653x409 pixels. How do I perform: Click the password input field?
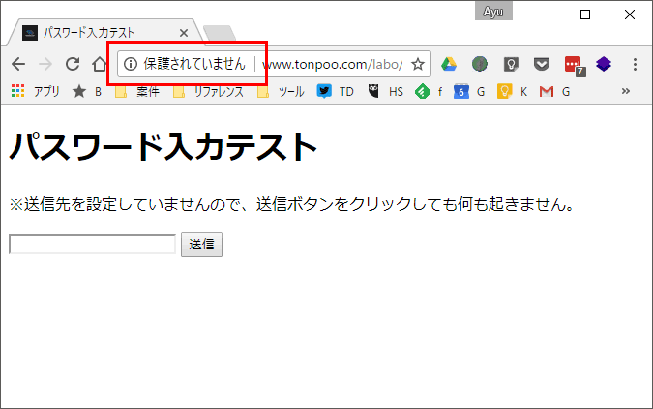coord(92,245)
